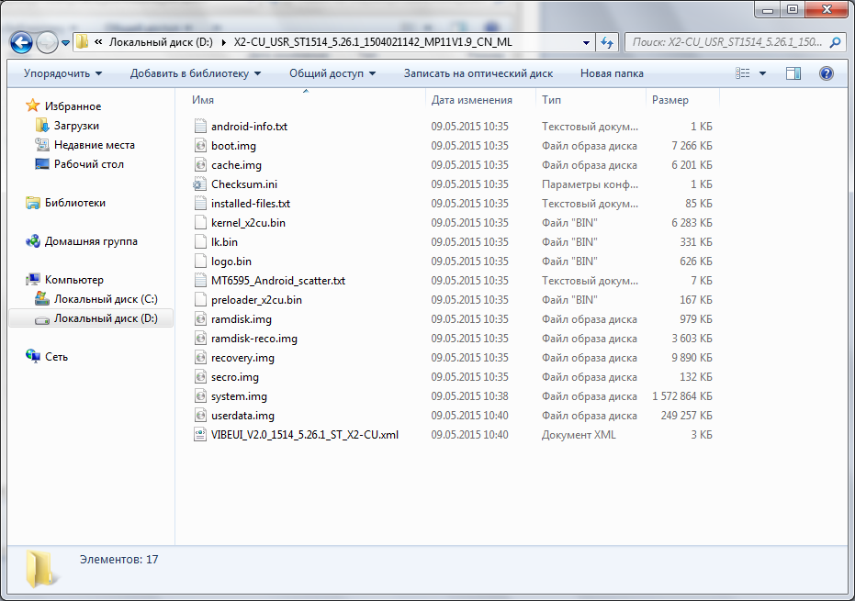Click the cache.img disc image icon
855x601 pixels.
[x=200, y=164]
